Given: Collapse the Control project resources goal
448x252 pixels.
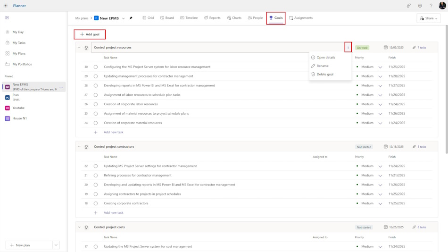Looking at the screenshot, I should (79, 48).
